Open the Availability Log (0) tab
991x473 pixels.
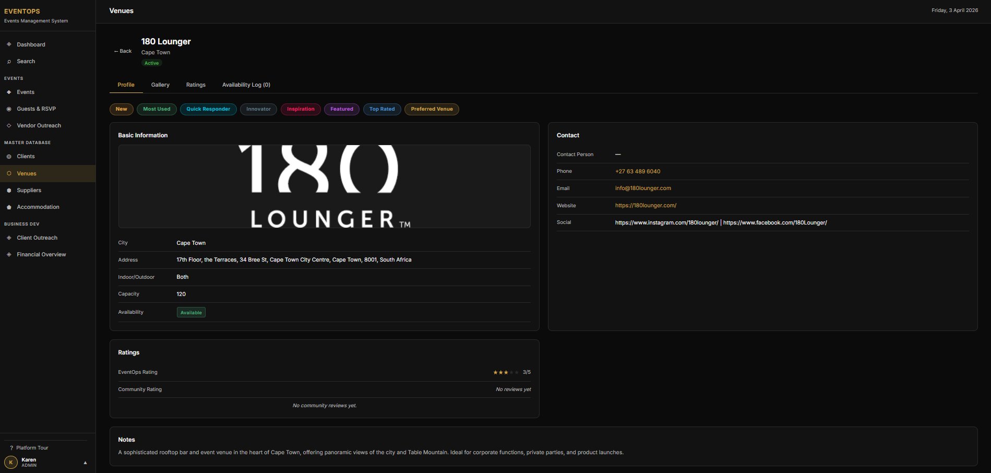pos(246,85)
